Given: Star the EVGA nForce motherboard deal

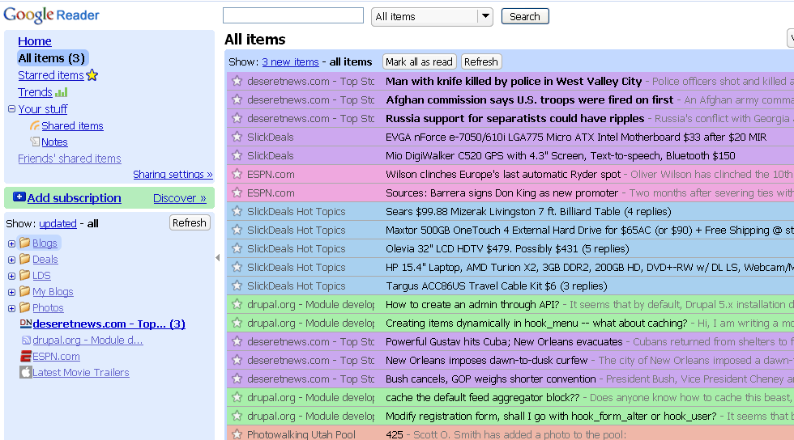Looking at the screenshot, I should [237, 137].
